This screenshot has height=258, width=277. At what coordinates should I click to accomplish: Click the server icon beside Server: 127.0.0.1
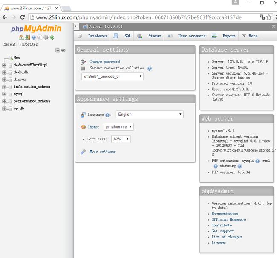point(85,27)
